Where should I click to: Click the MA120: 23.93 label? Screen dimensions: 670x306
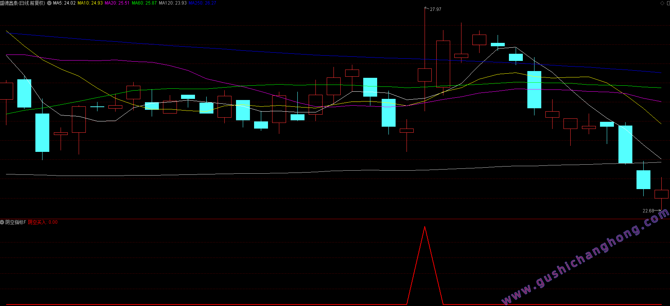click(173, 3)
